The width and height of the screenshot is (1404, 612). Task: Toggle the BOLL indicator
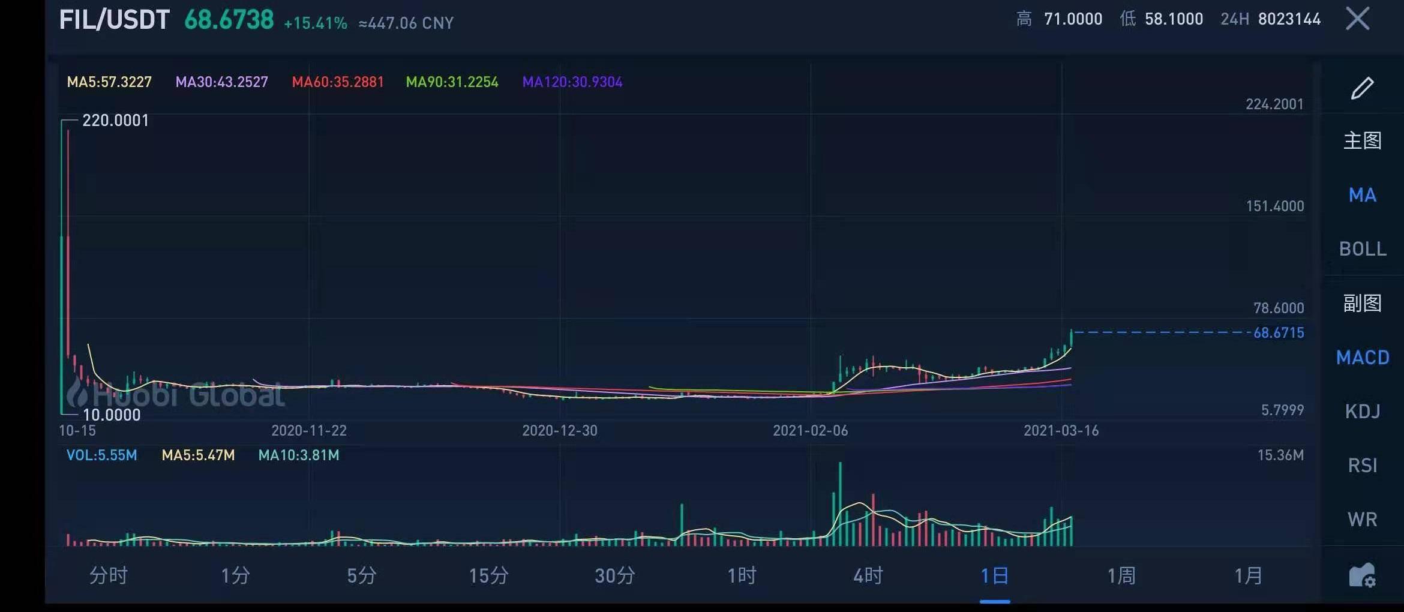pyautogui.click(x=1362, y=249)
